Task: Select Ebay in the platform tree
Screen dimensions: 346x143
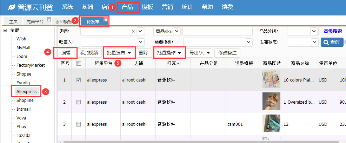Action: point(21,127)
